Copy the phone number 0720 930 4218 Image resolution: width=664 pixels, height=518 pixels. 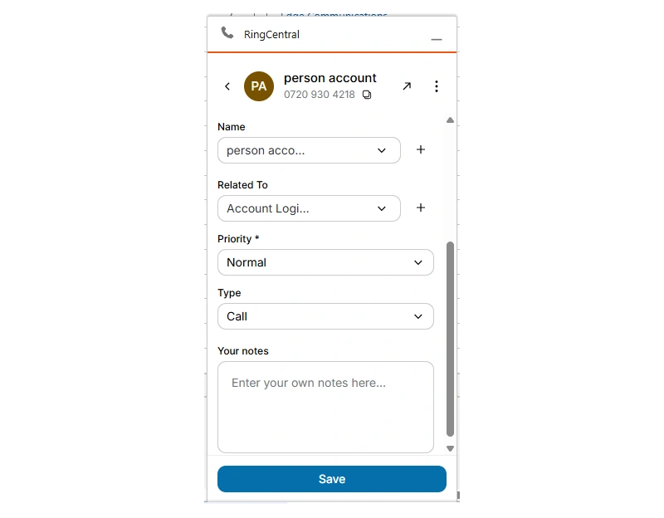click(367, 95)
